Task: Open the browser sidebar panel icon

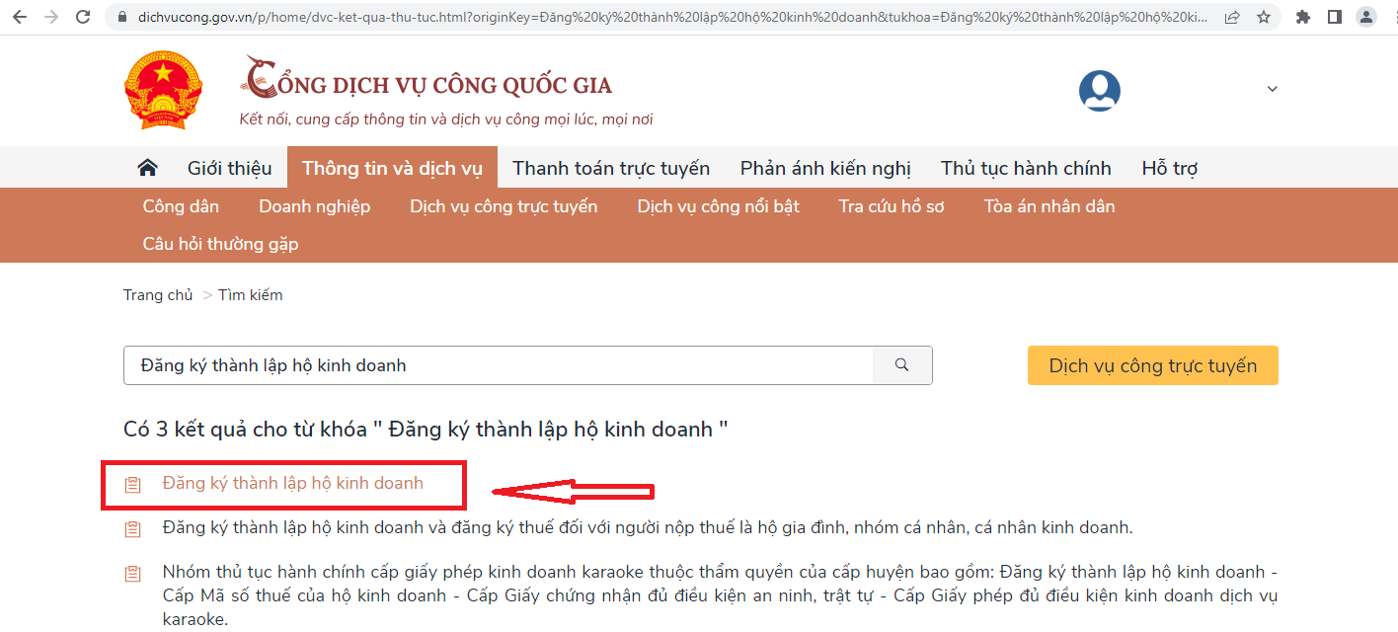Action: pos(1335,16)
